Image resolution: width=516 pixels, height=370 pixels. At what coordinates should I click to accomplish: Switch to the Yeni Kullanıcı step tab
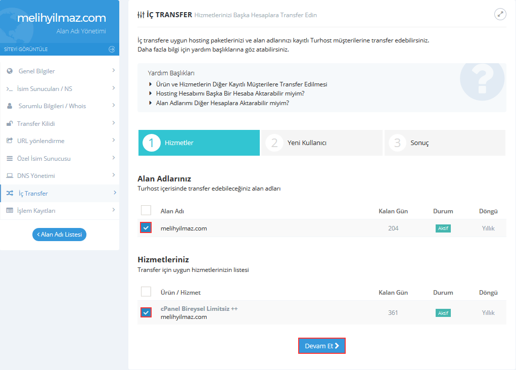click(x=321, y=143)
